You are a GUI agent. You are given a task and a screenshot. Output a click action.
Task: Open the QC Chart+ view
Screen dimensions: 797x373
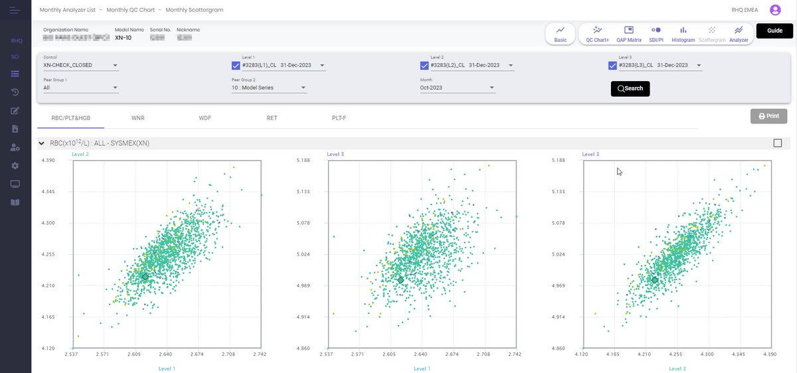[x=597, y=35]
